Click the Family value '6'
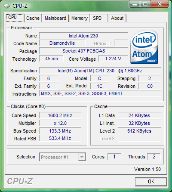 coord(49,78)
